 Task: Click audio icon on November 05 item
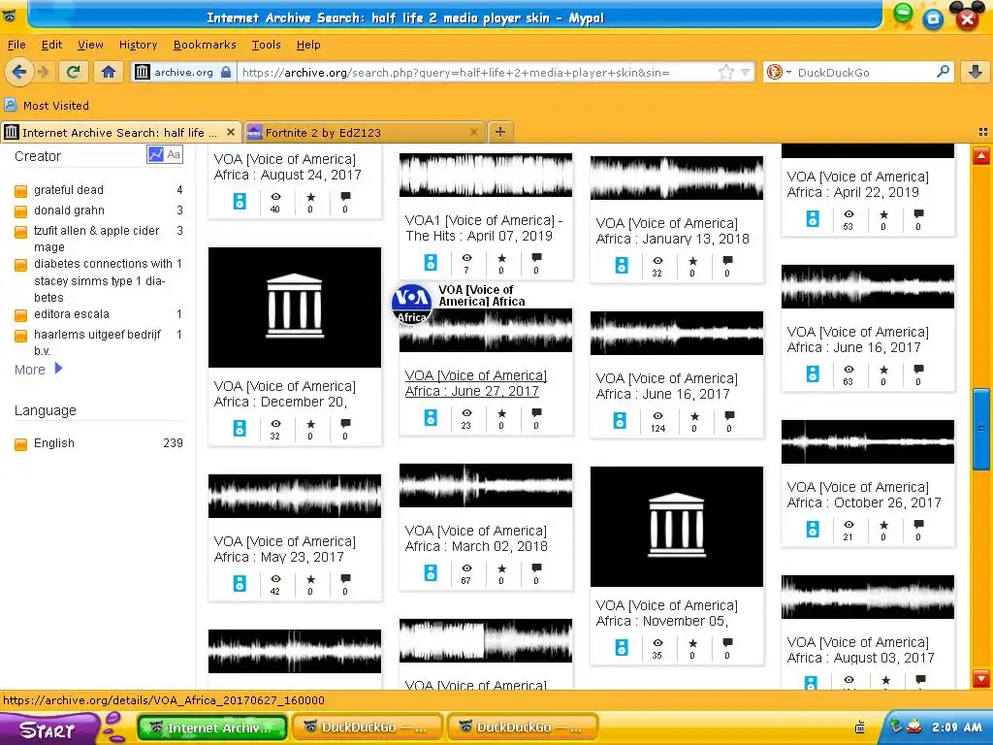coord(622,647)
